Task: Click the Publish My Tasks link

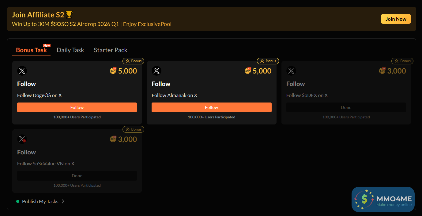Action: click(x=40, y=201)
